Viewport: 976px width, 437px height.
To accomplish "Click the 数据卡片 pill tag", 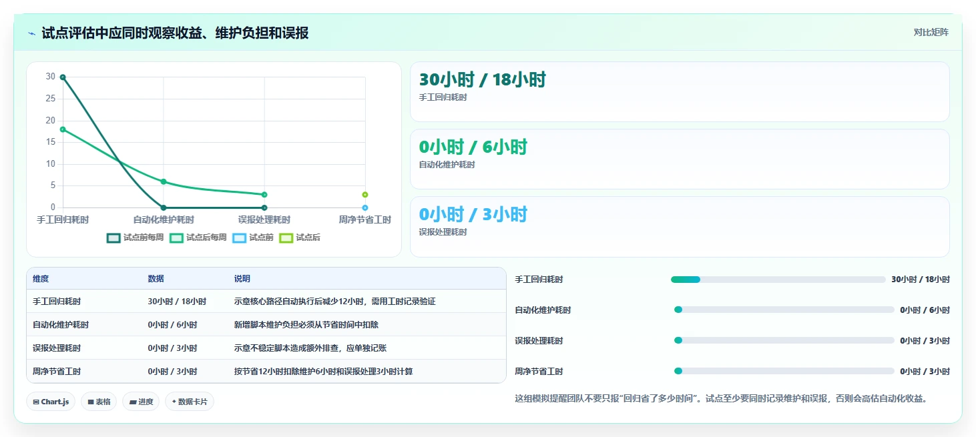I will point(190,402).
